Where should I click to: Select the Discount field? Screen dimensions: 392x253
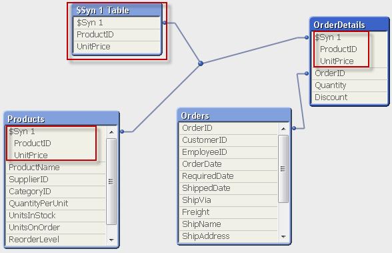349,97
